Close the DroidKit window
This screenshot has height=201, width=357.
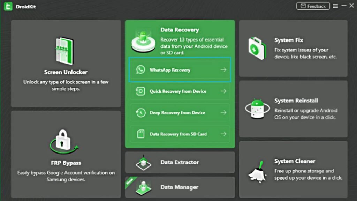click(351, 6)
